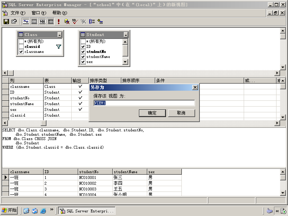
Task: Click diagram pane scroll-right arrow
Action: click(x=277, y=73)
